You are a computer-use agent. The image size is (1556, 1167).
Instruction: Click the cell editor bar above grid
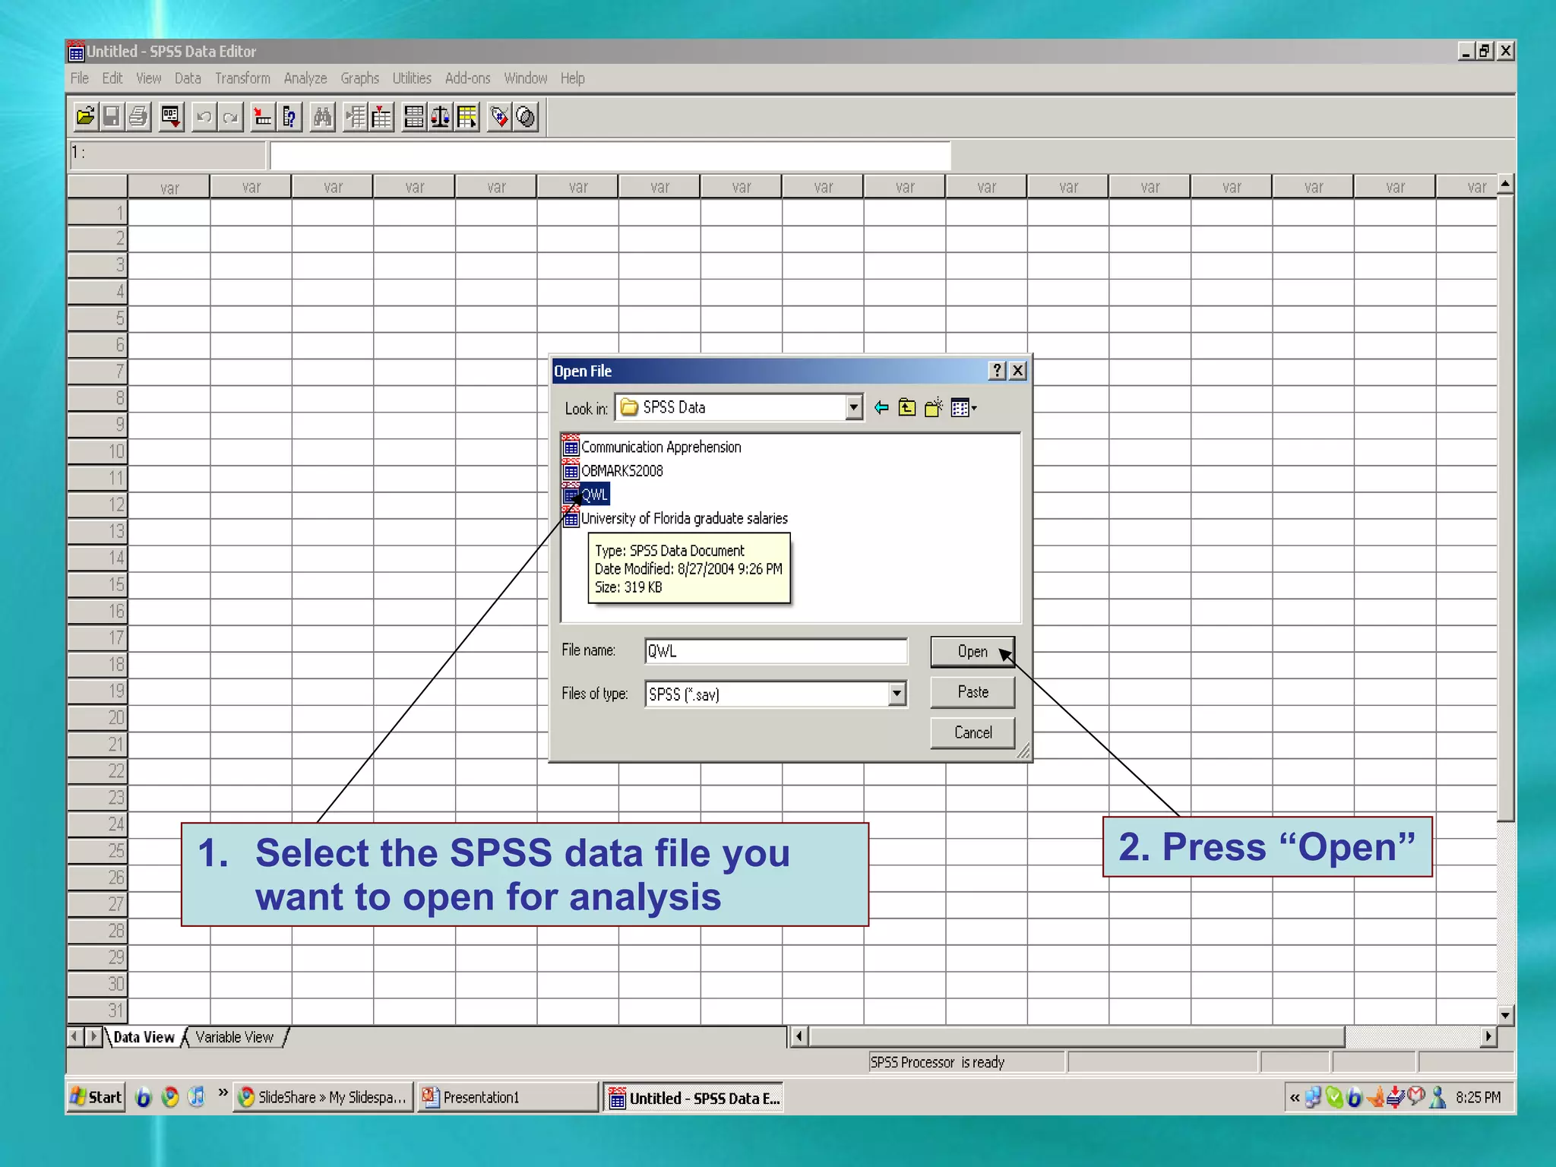point(610,155)
